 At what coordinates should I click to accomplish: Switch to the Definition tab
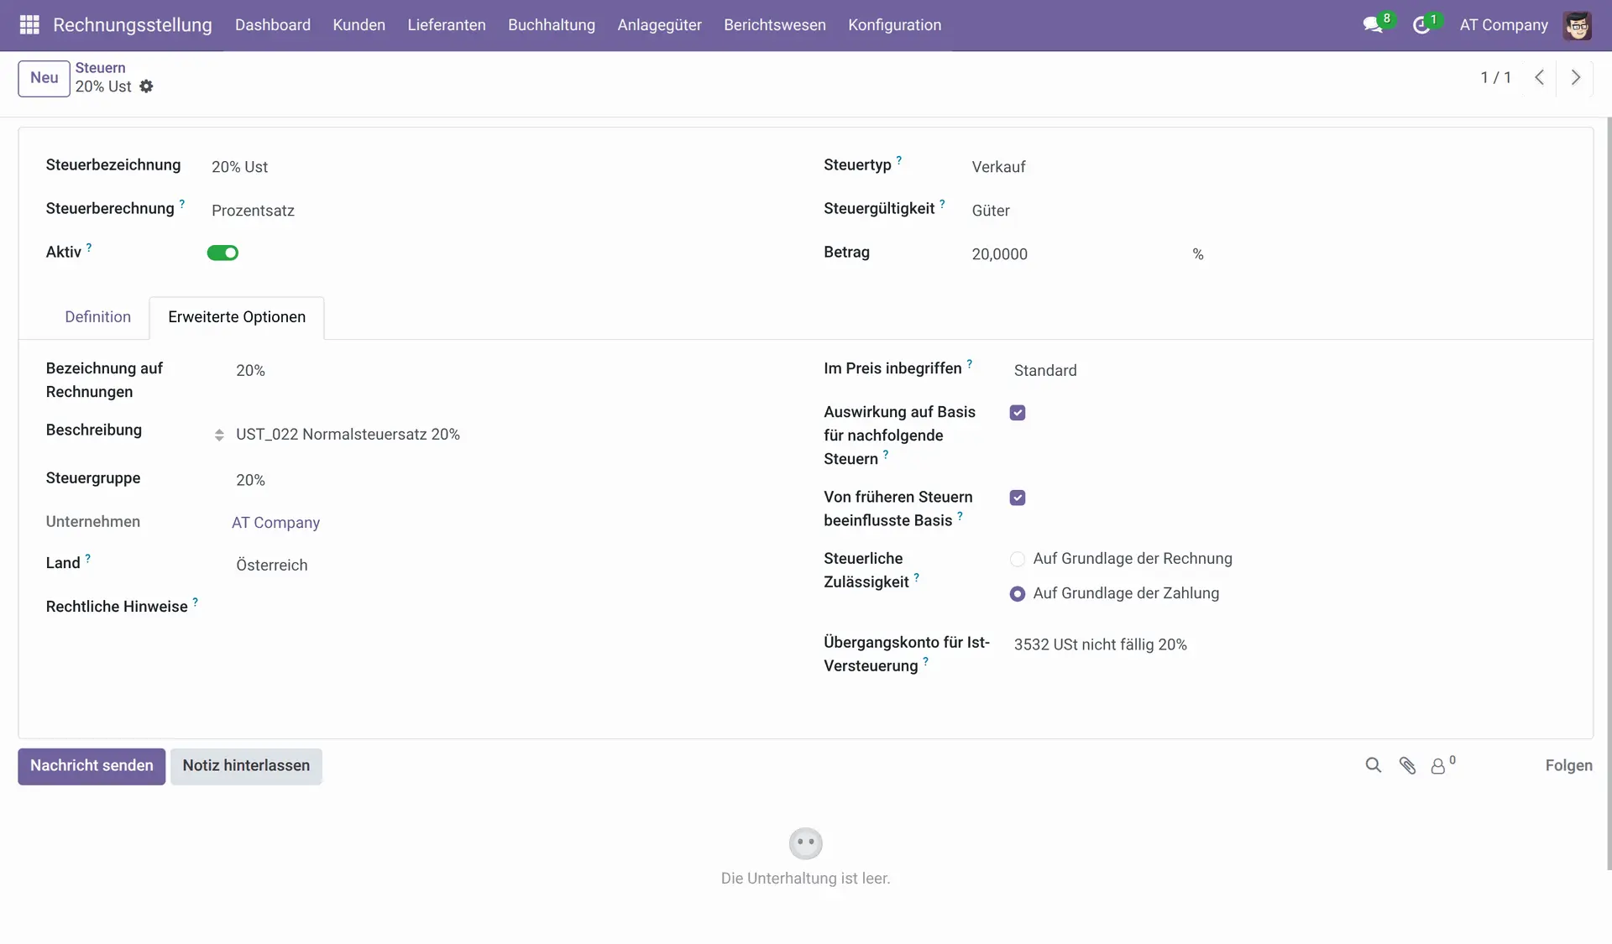[x=97, y=317]
